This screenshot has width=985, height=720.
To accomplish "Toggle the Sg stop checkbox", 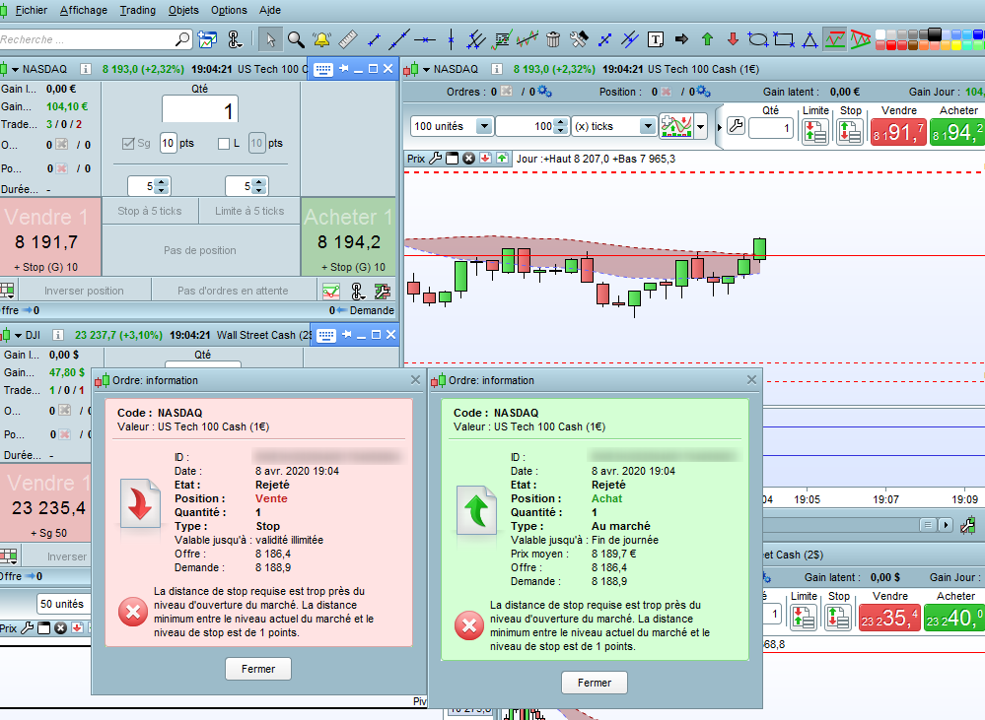I will [128, 144].
